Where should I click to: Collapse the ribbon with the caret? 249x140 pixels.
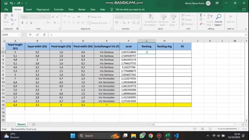tap(246, 29)
